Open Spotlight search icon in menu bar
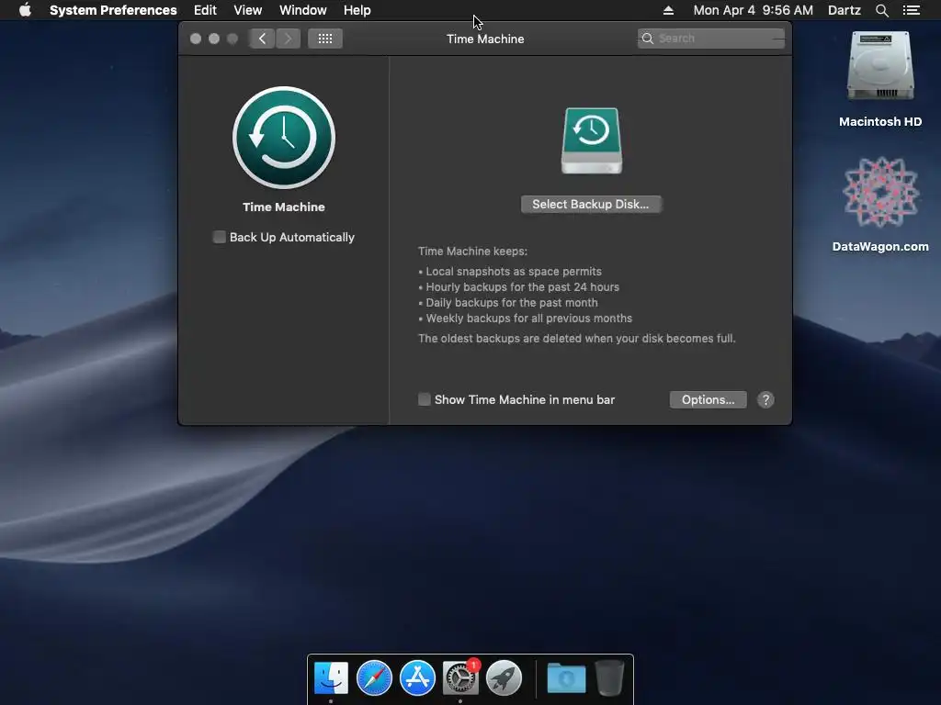 pos(881,10)
